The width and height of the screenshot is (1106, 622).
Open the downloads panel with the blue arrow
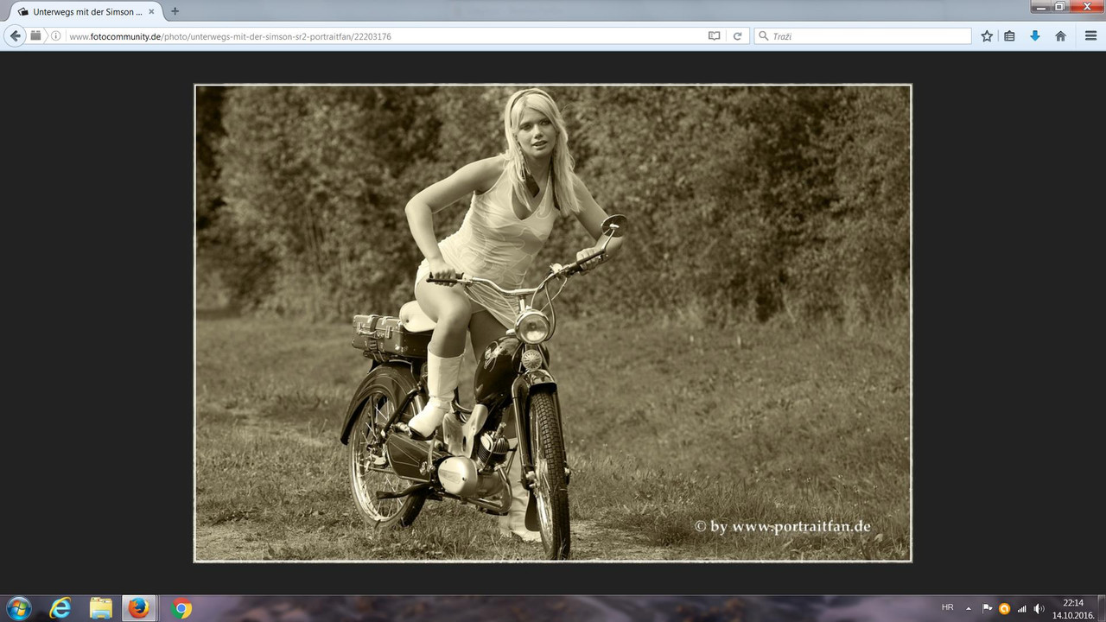[1034, 36]
